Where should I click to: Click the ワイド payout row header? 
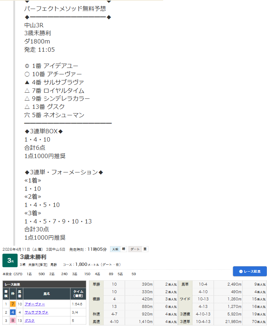[185, 298]
